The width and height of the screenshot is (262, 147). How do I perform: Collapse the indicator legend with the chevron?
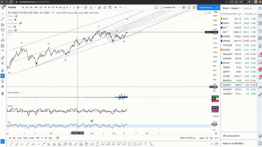[10, 34]
